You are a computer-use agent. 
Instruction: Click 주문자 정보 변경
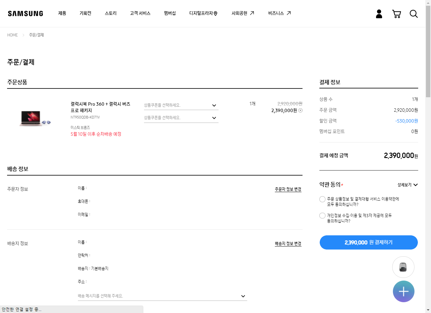(x=288, y=189)
